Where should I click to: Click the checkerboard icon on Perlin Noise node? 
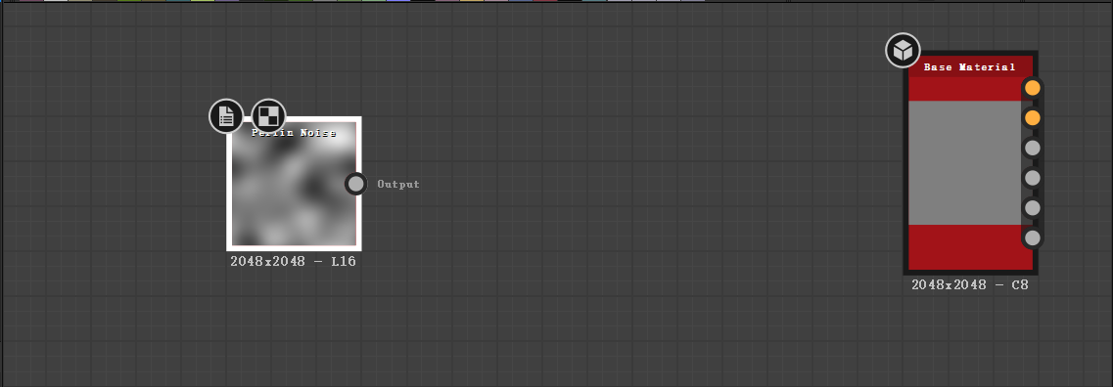click(x=268, y=115)
